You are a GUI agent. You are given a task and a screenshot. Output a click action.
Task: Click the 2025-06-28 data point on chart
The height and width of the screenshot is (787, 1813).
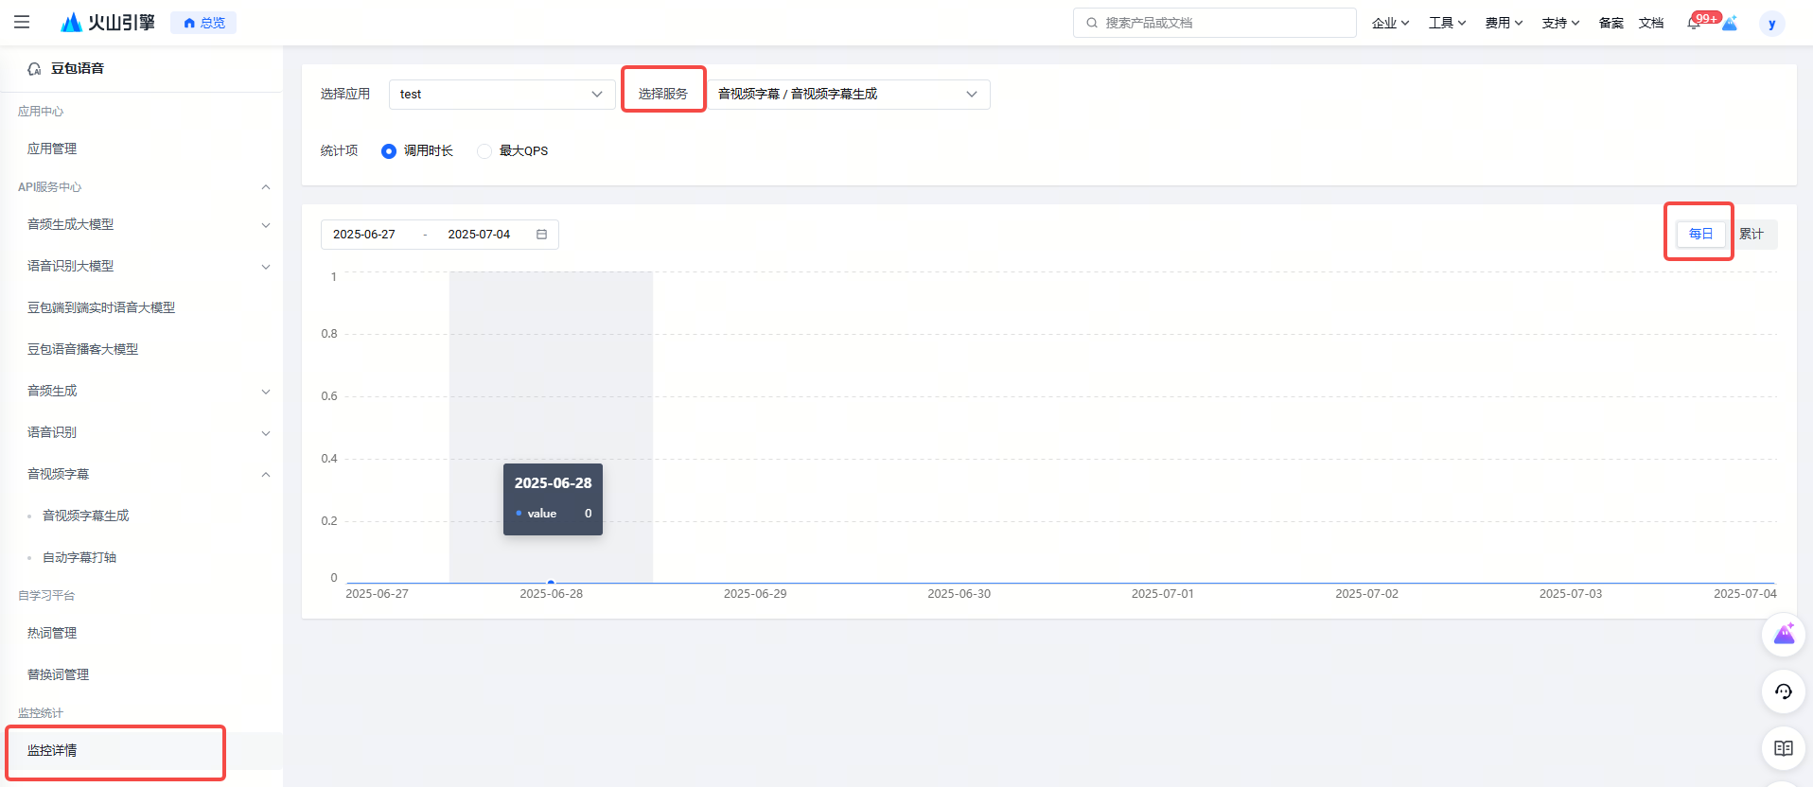tap(551, 583)
